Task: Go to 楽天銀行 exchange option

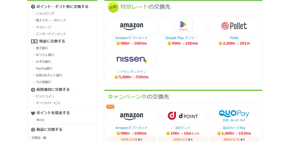Action: pos(42,48)
